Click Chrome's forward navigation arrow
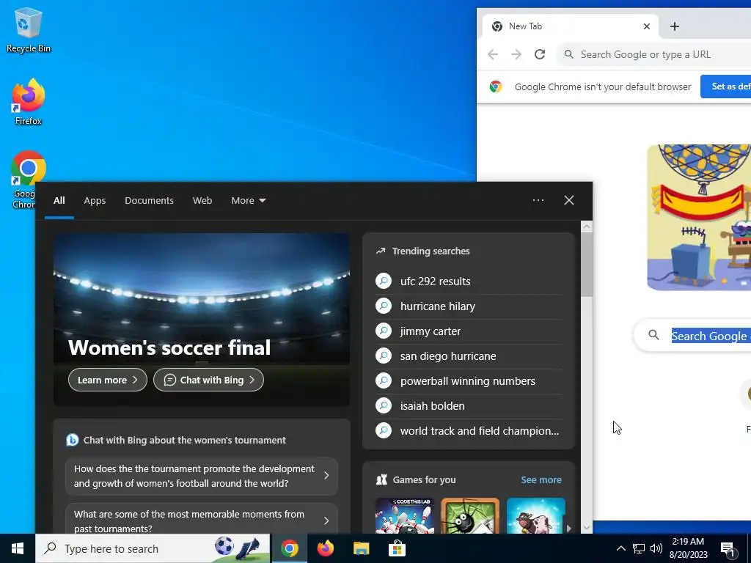The height and width of the screenshot is (563, 751). [x=516, y=54]
